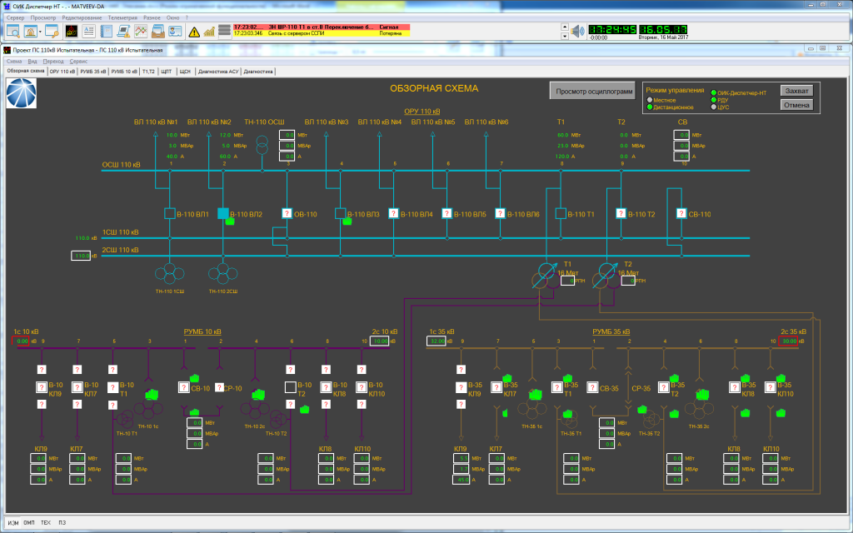This screenshot has height=533, width=853.
Task: Open the magnifier search window icon
Action: coord(13,32)
